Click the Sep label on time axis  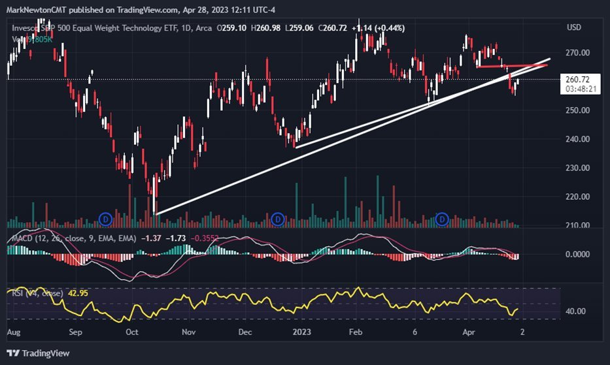tap(75, 332)
